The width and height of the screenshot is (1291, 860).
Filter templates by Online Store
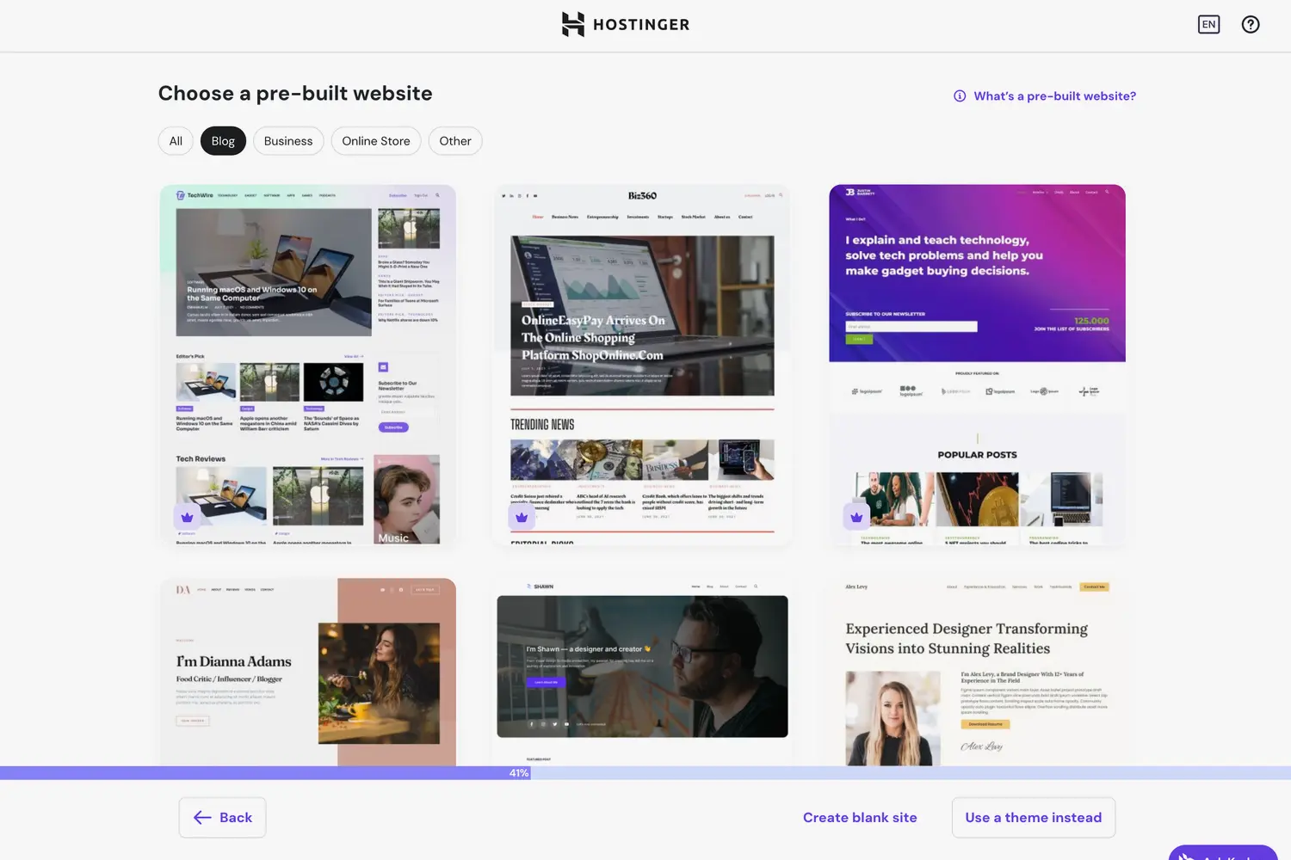pyautogui.click(x=376, y=141)
